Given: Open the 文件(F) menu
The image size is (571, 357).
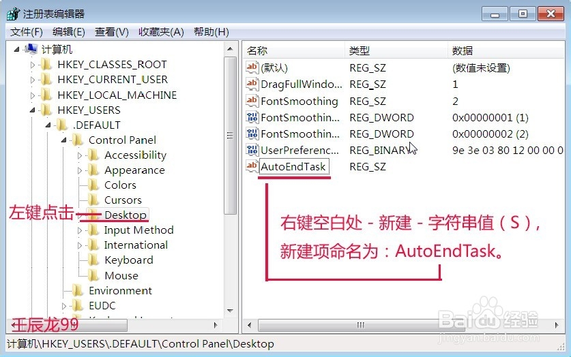Looking at the screenshot, I should 26,32.
